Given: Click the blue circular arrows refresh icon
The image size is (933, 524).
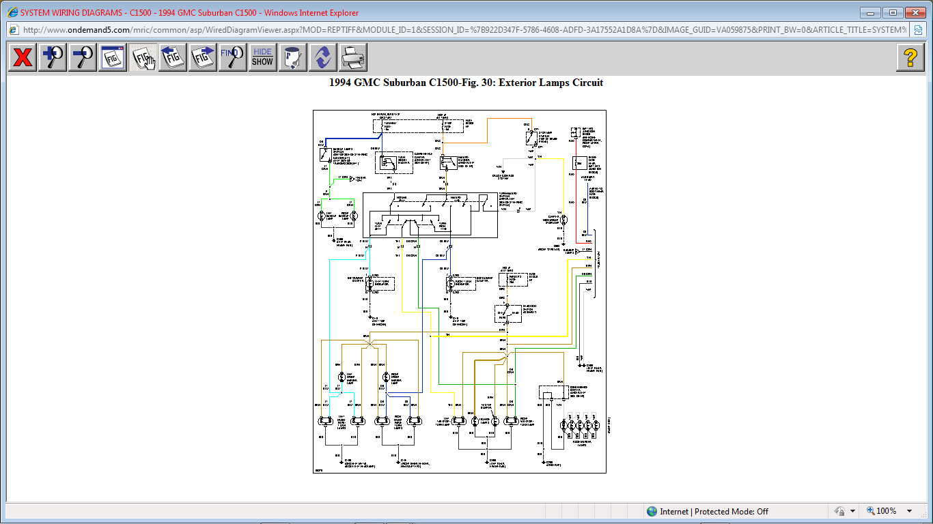Looking at the screenshot, I should point(323,57).
